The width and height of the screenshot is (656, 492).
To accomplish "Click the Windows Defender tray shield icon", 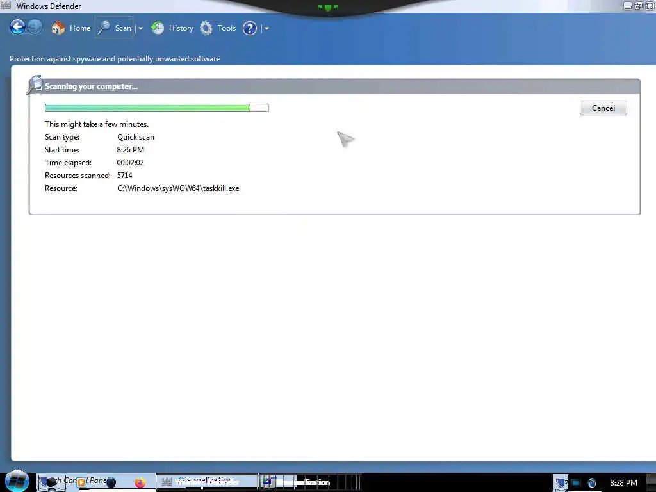I will point(560,483).
